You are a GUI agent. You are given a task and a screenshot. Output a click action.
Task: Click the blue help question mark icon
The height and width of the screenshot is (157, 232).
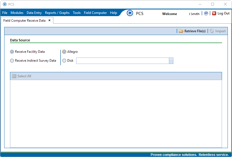pyautogui.click(x=206, y=13)
